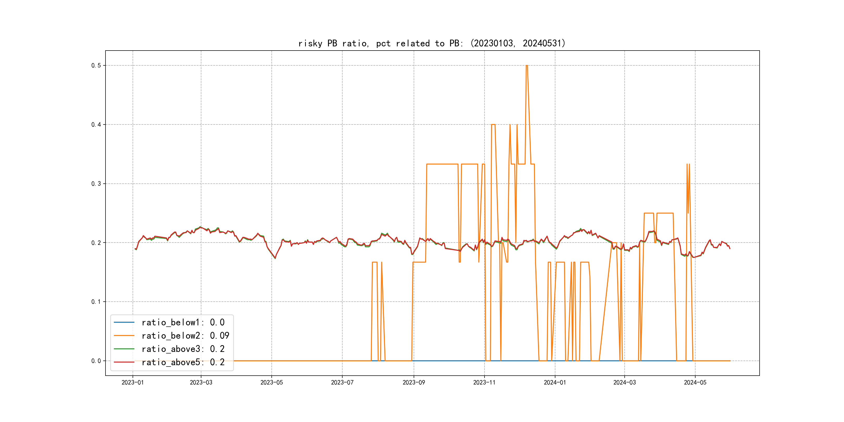This screenshot has height=422, width=844.
Task: Click the 2023-05 x-axis tick label
Action: [271, 382]
